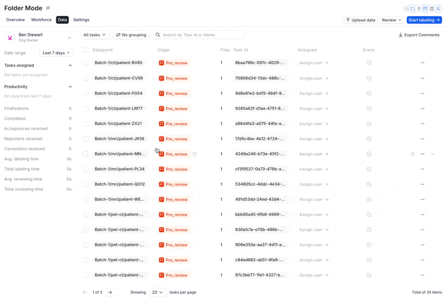Open the Settings tab

click(81, 20)
